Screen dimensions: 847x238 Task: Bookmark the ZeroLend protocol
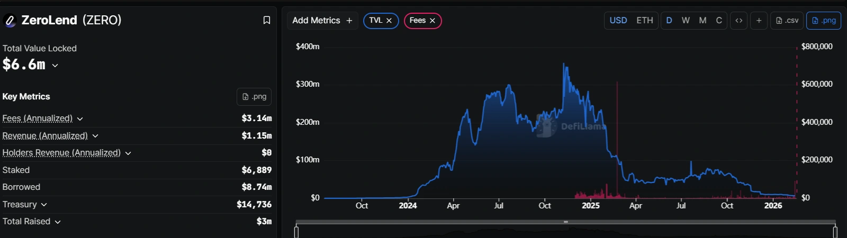267,20
